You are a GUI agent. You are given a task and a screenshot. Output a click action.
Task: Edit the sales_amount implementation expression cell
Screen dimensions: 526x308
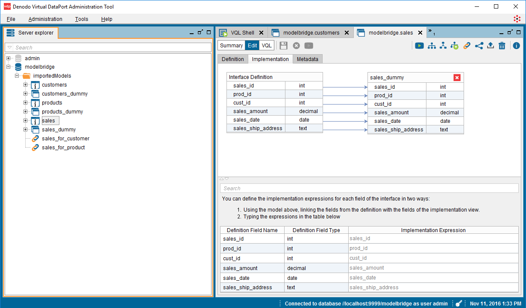tap(433, 268)
